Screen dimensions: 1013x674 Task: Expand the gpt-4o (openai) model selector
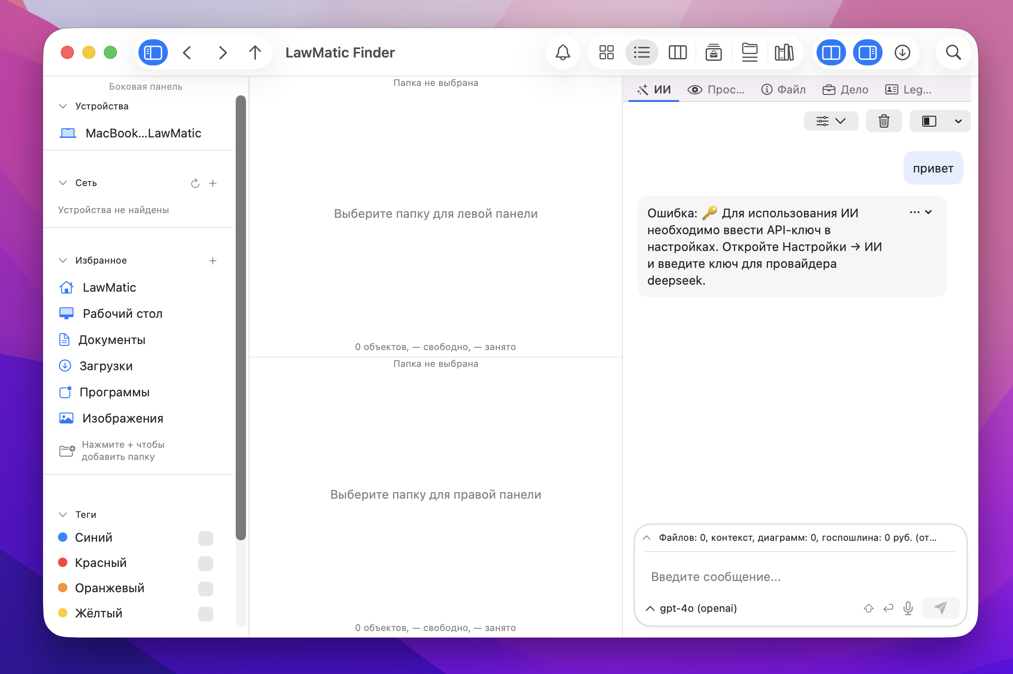pos(692,608)
